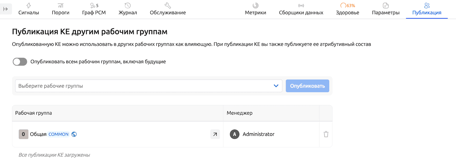Go to the Журнал tab
The height and width of the screenshot is (167, 456).
point(127,9)
